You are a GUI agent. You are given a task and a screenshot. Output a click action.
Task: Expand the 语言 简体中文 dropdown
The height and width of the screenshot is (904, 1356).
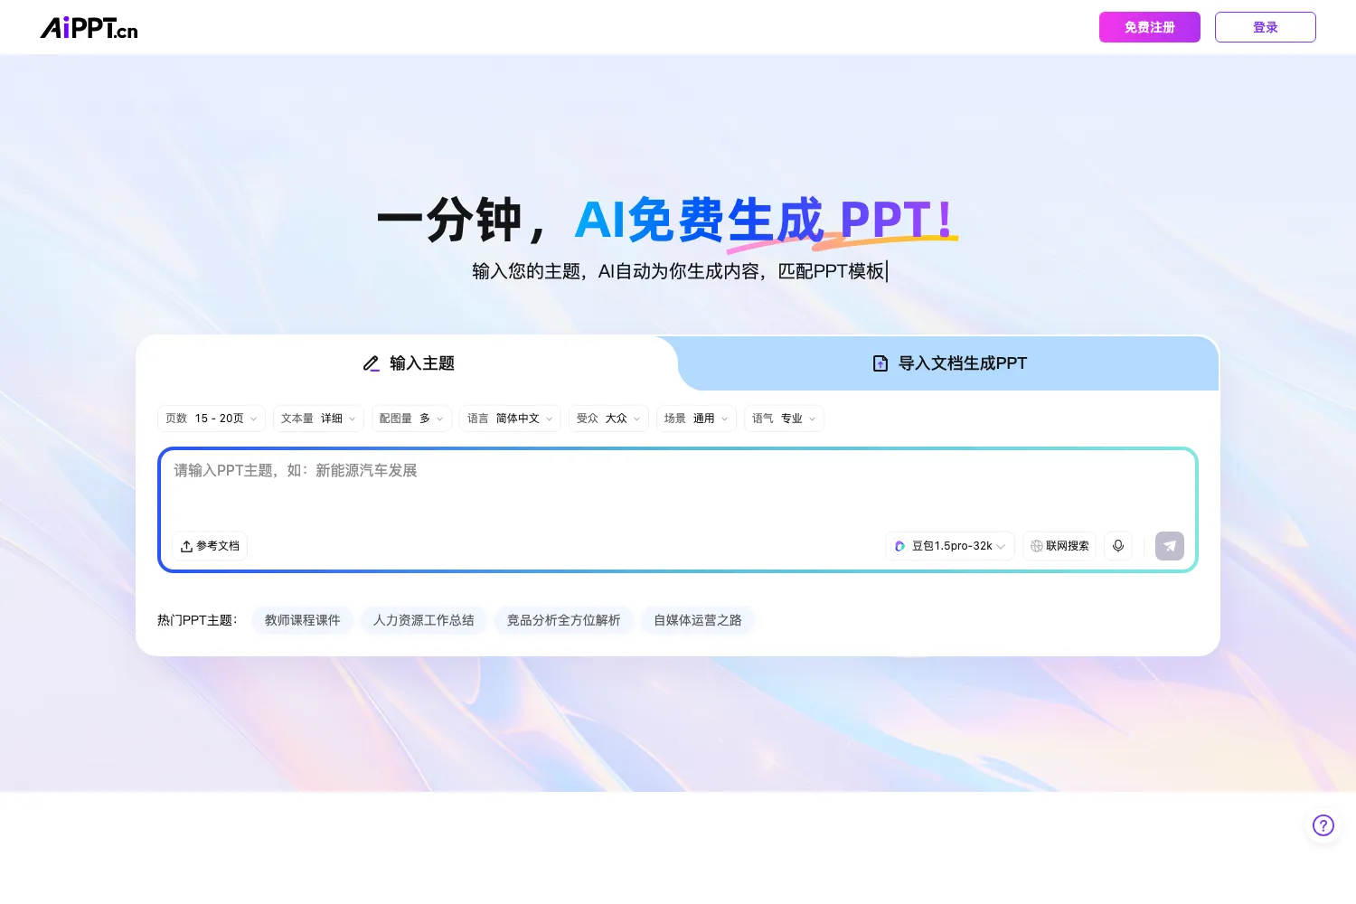point(510,419)
